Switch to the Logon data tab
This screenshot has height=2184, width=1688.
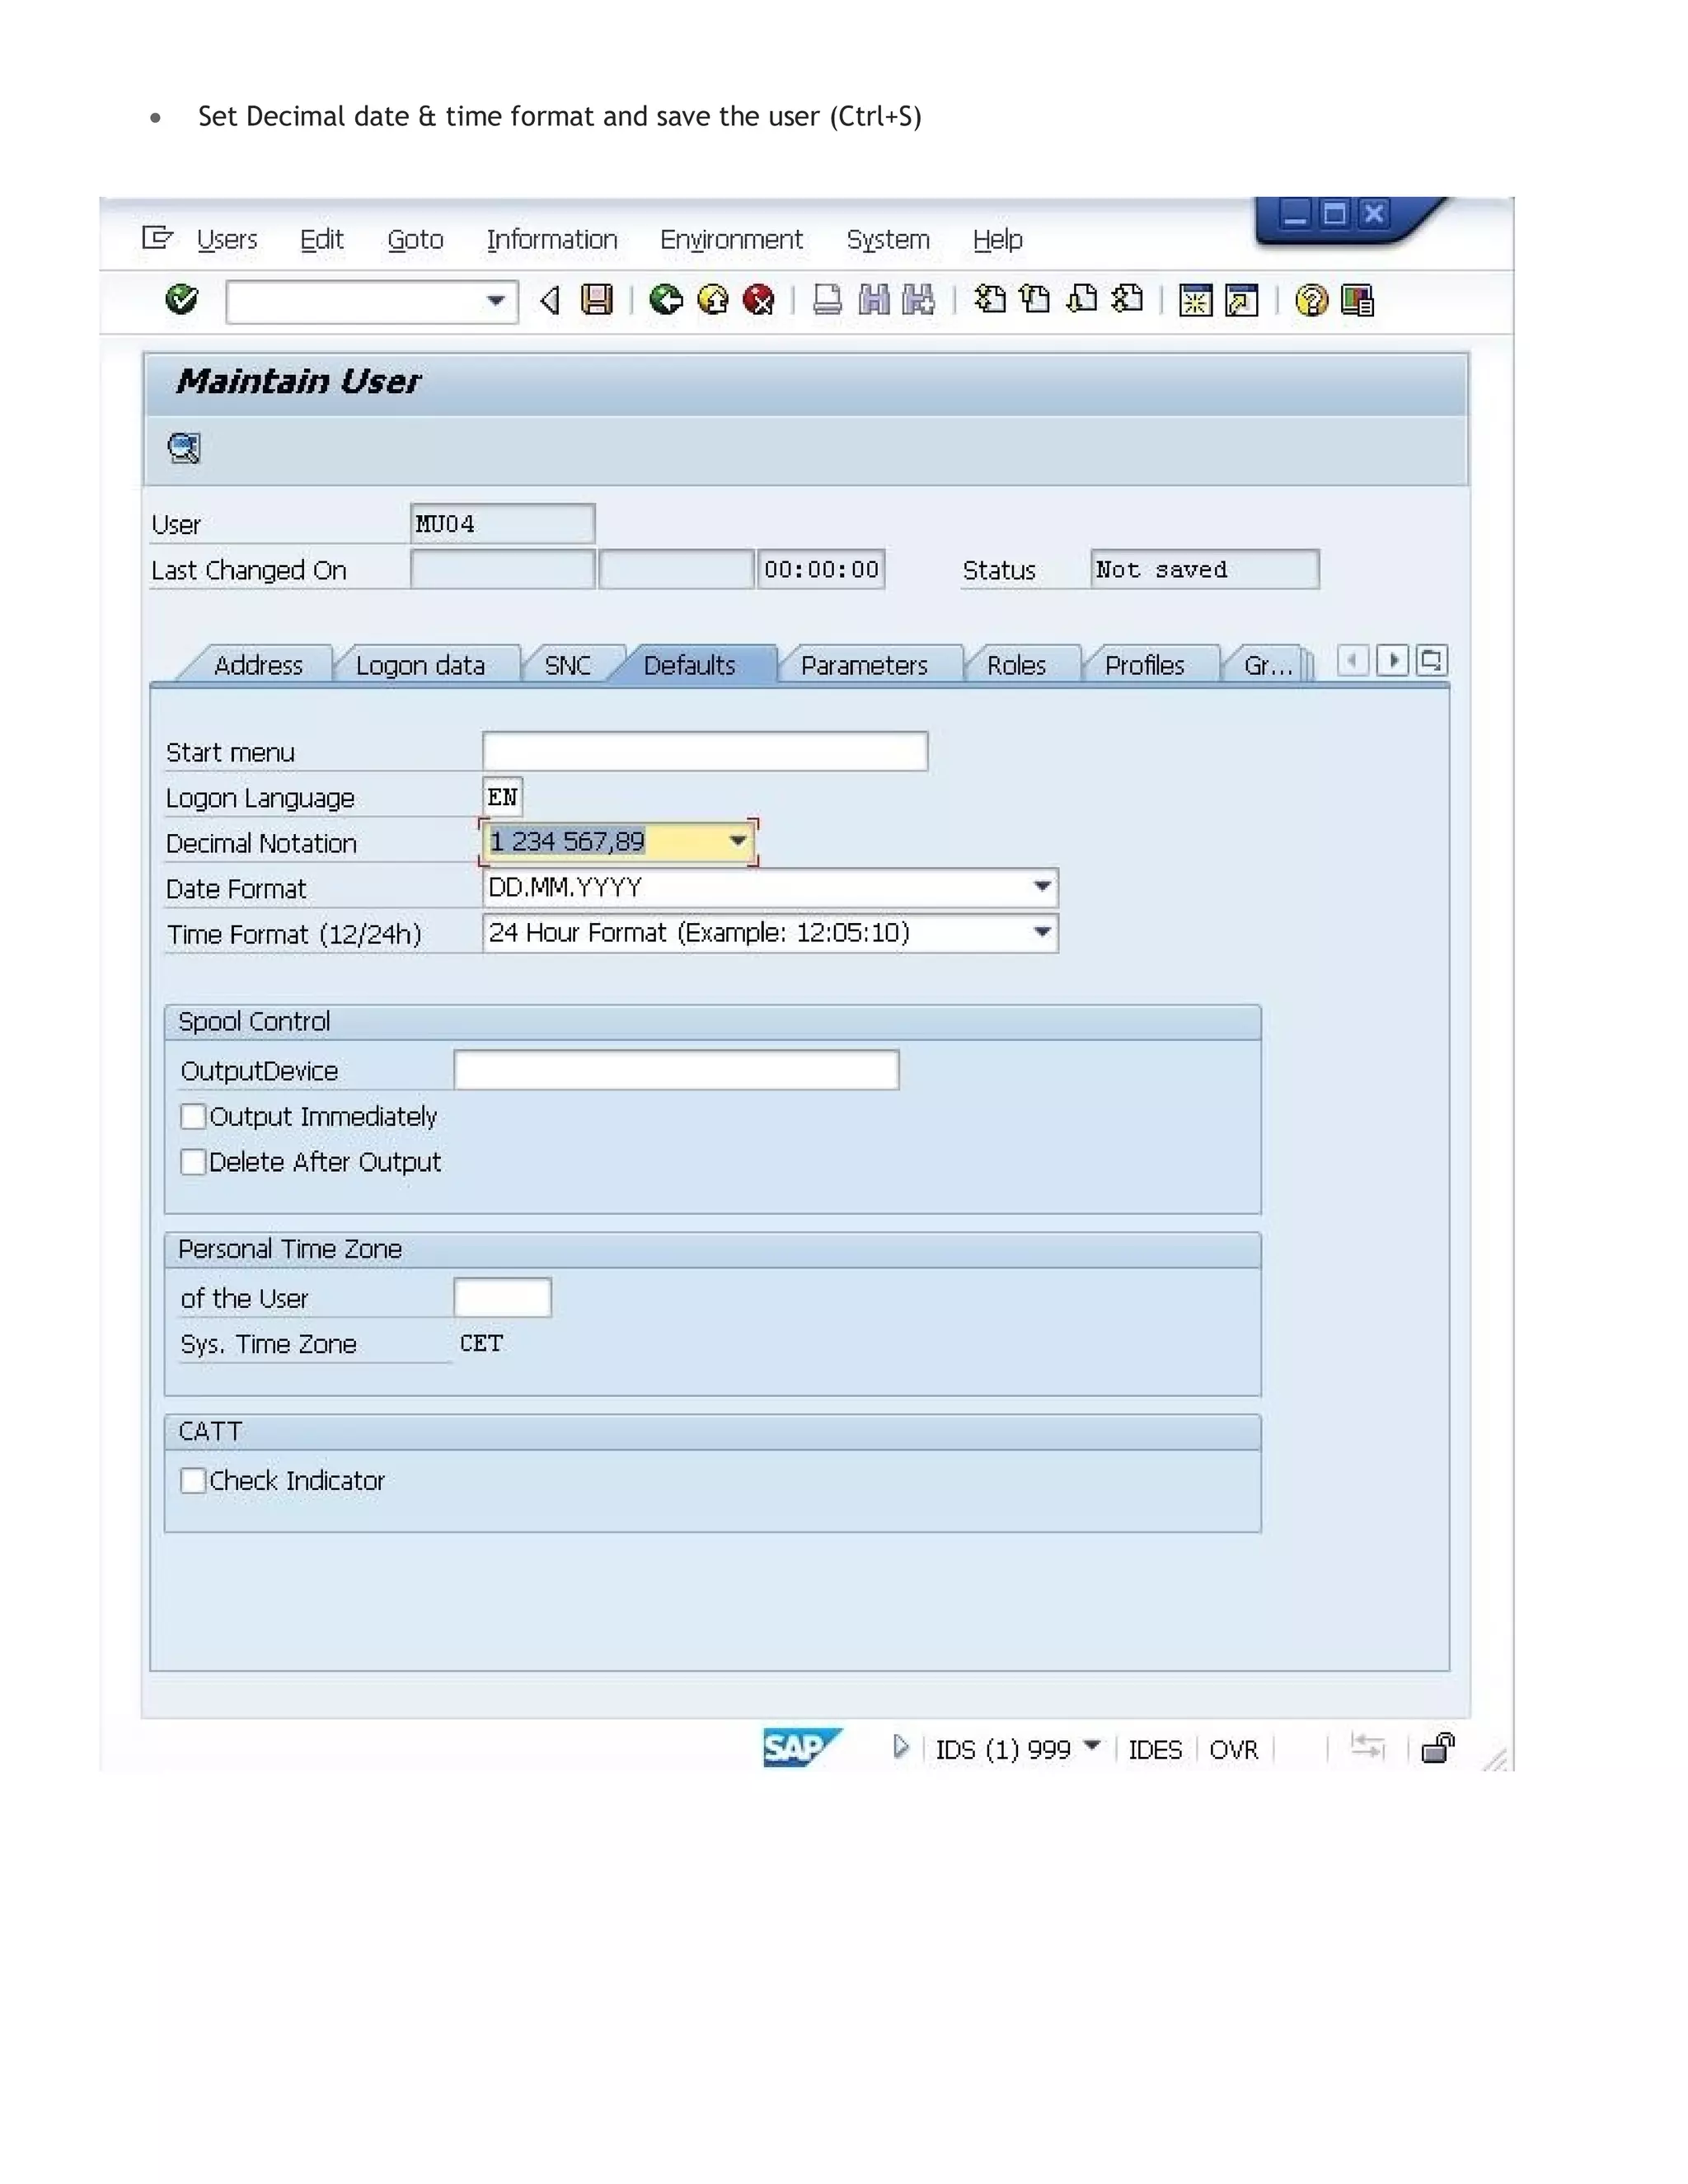click(420, 665)
